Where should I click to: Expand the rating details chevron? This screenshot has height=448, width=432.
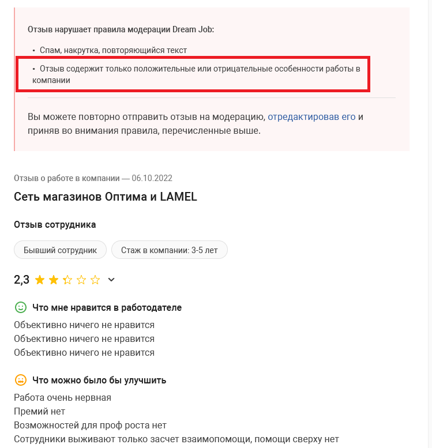(x=112, y=280)
